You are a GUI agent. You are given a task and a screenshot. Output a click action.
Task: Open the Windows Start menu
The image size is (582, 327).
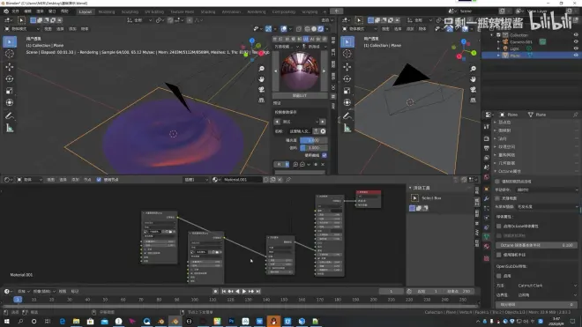(x=6, y=321)
